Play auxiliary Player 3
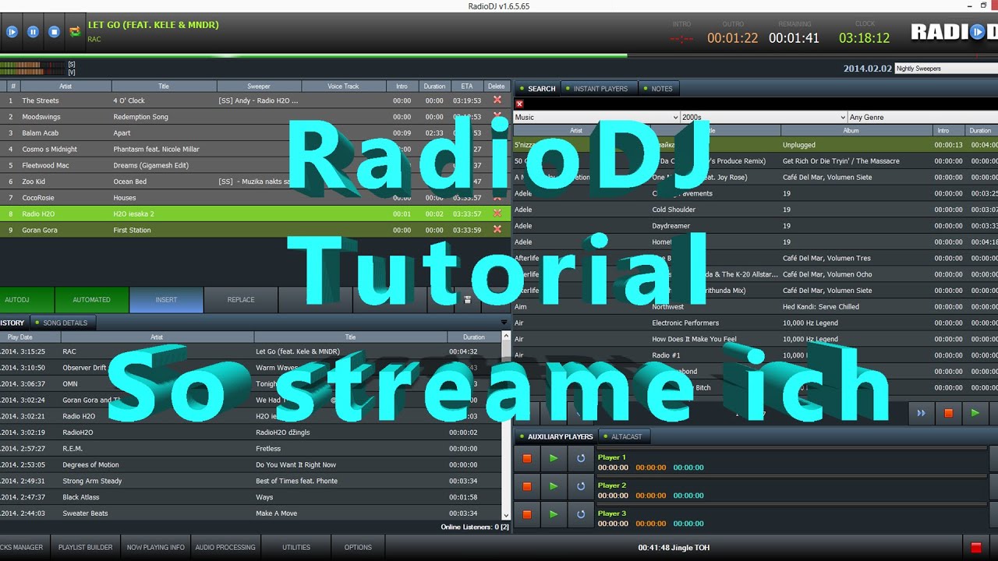 (554, 514)
